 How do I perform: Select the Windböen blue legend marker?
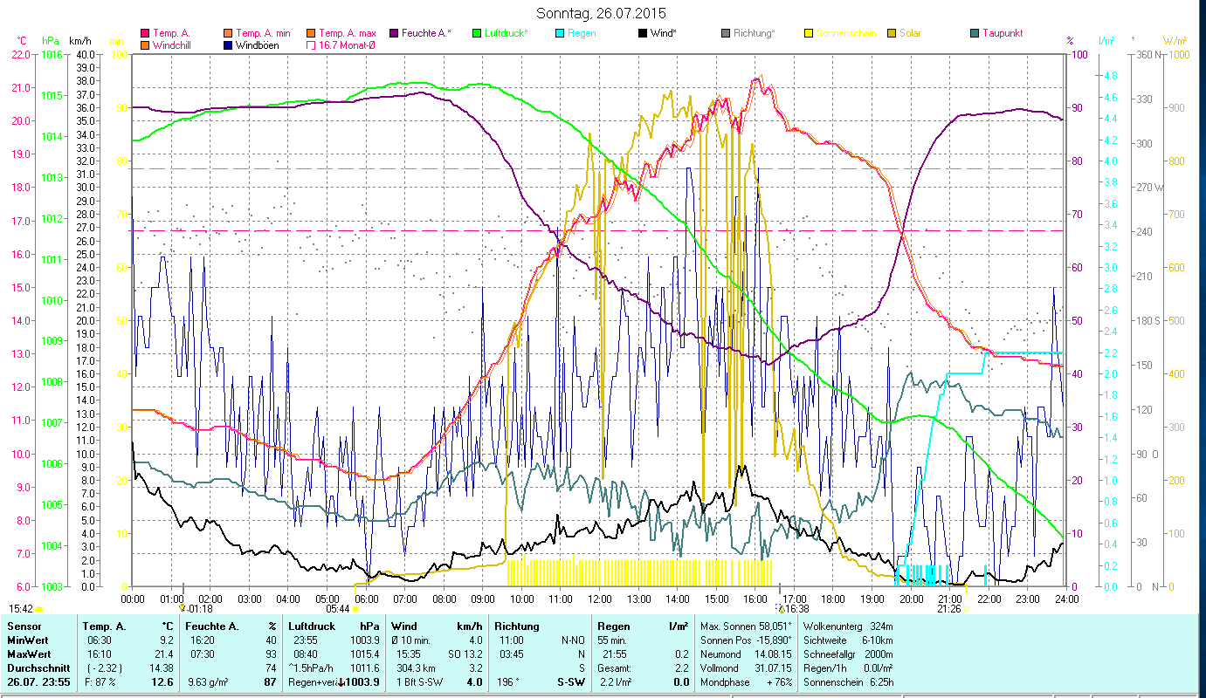point(229,45)
